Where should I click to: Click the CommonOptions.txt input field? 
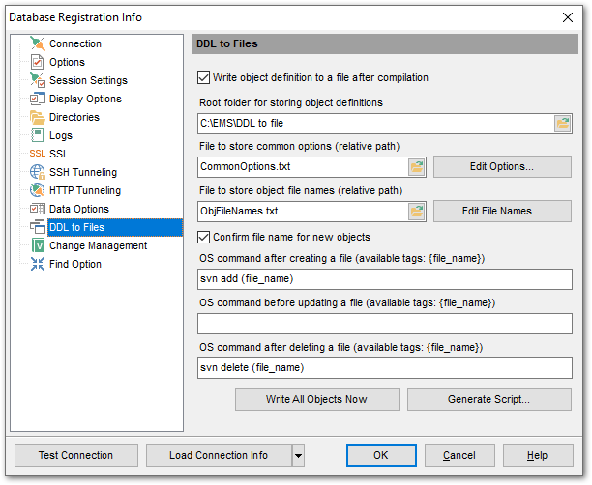[x=303, y=167]
